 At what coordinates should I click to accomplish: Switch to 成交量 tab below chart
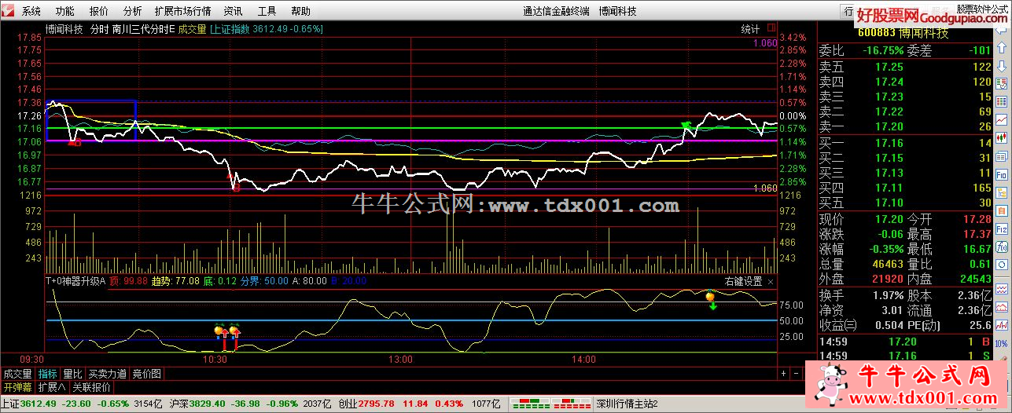click(x=17, y=374)
